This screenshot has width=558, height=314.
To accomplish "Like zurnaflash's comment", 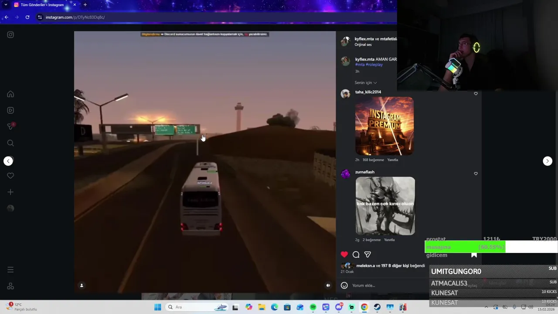I will [476, 174].
